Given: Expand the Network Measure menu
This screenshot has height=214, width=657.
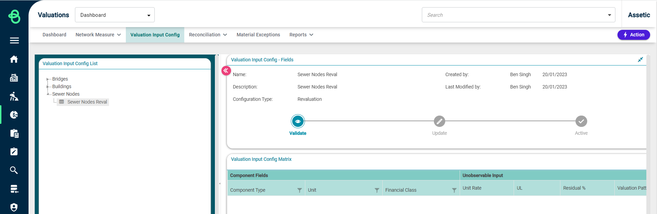Looking at the screenshot, I should pos(98,35).
